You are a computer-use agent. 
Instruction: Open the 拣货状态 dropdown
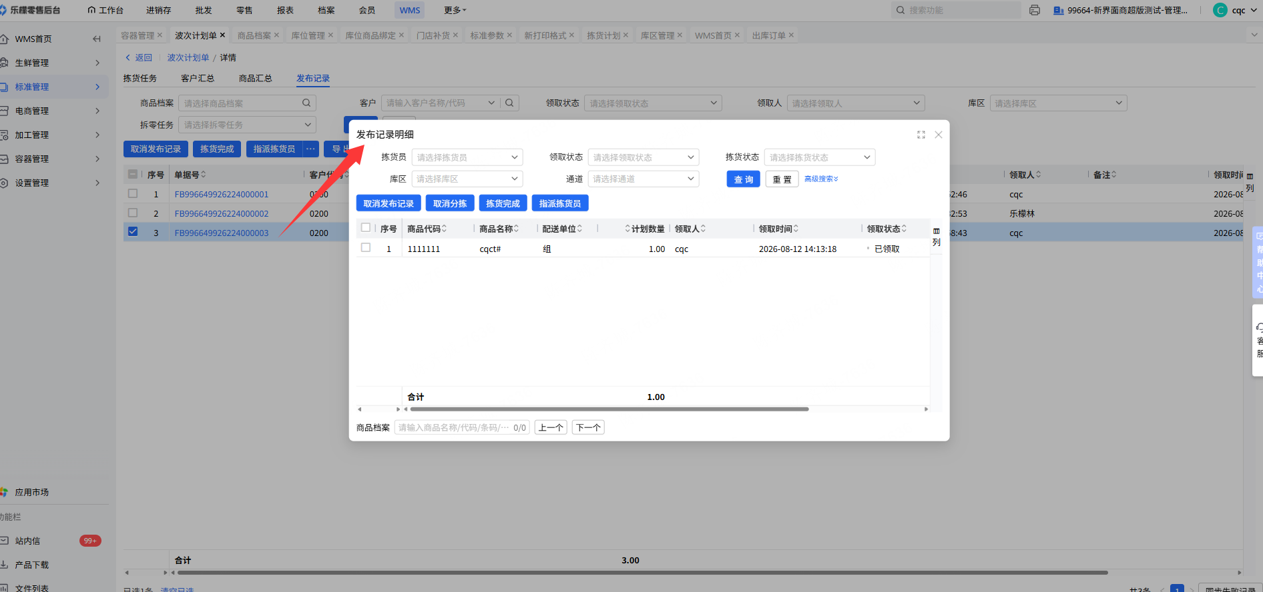pyautogui.click(x=820, y=157)
